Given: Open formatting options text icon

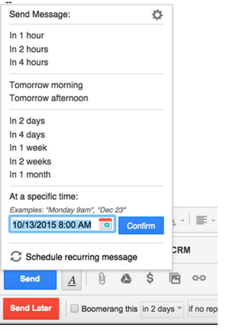Looking at the screenshot, I should [72, 280].
